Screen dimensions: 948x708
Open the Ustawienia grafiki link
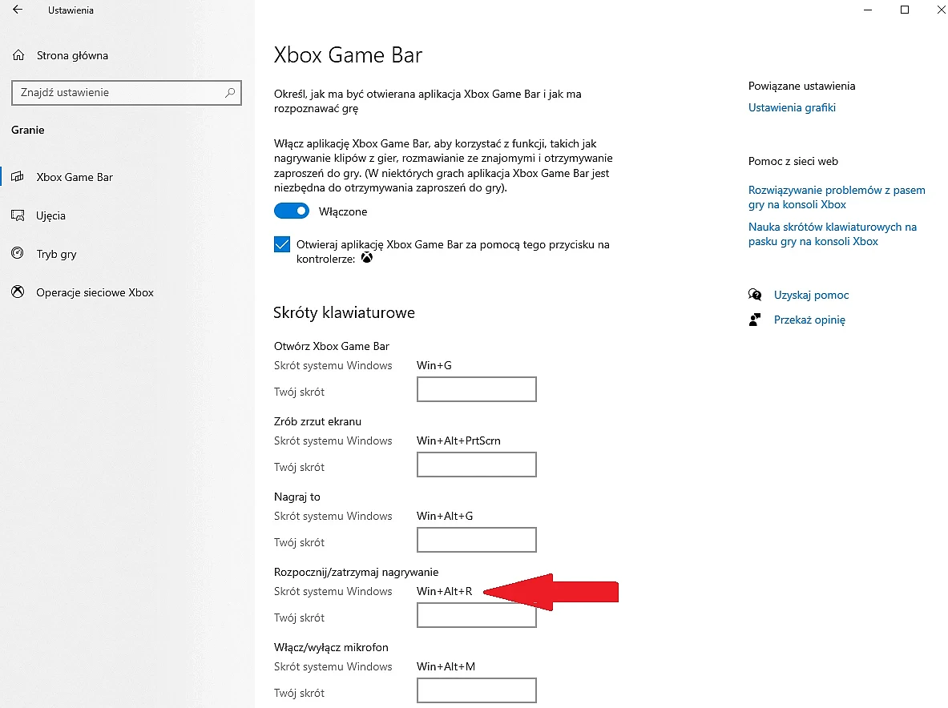[x=792, y=107]
